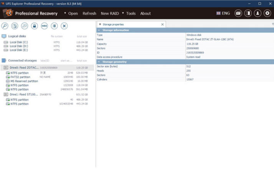Screen dimensions: 274x171
Task: Click the padlock decrypt storage icon
Action: pos(35,26)
